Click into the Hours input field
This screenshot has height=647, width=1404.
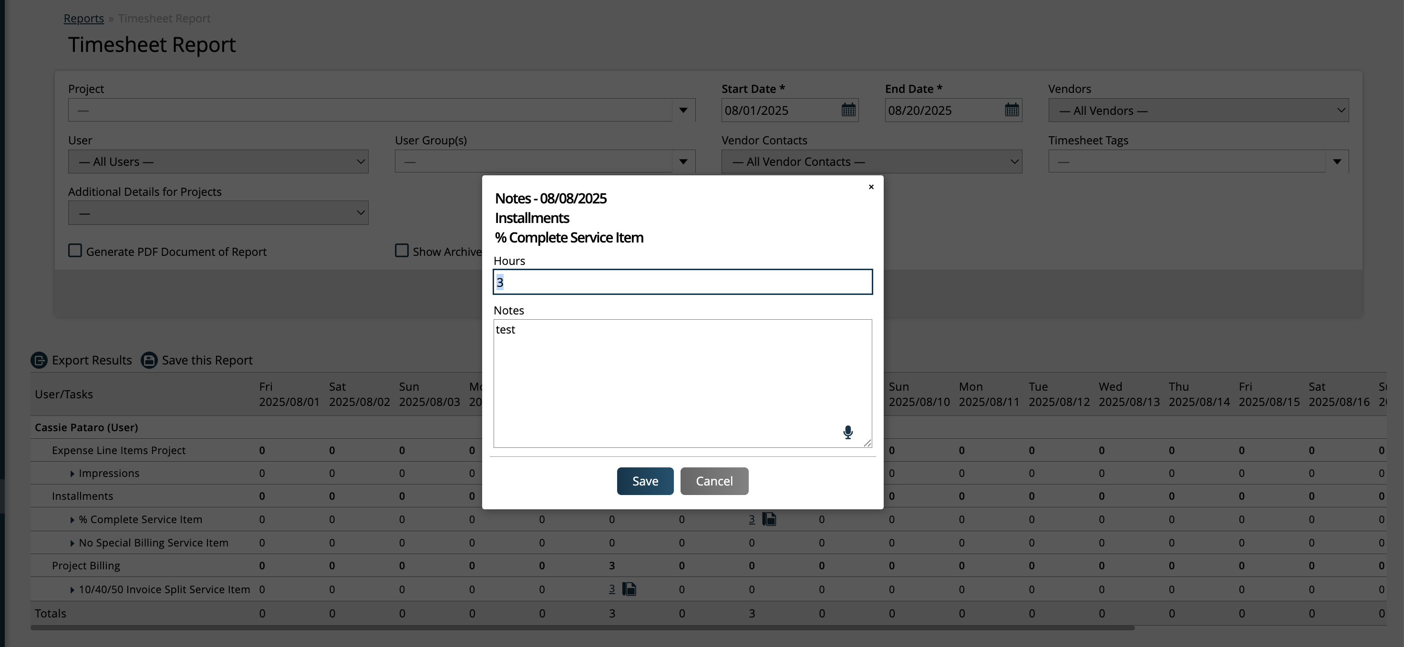coord(682,282)
